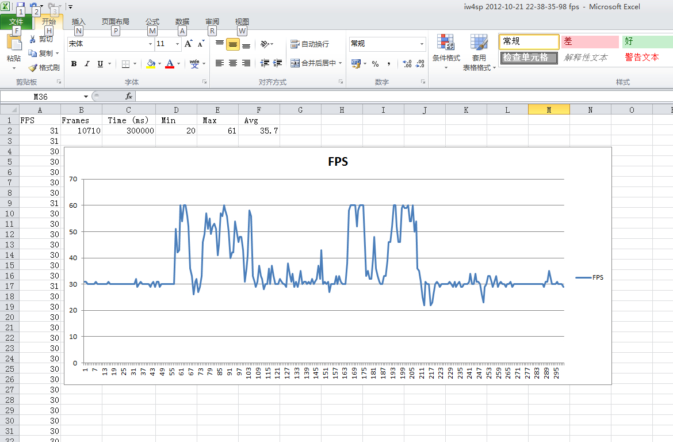
Task: Switch to the 审阅 (Review) tab
Action: pos(212,22)
